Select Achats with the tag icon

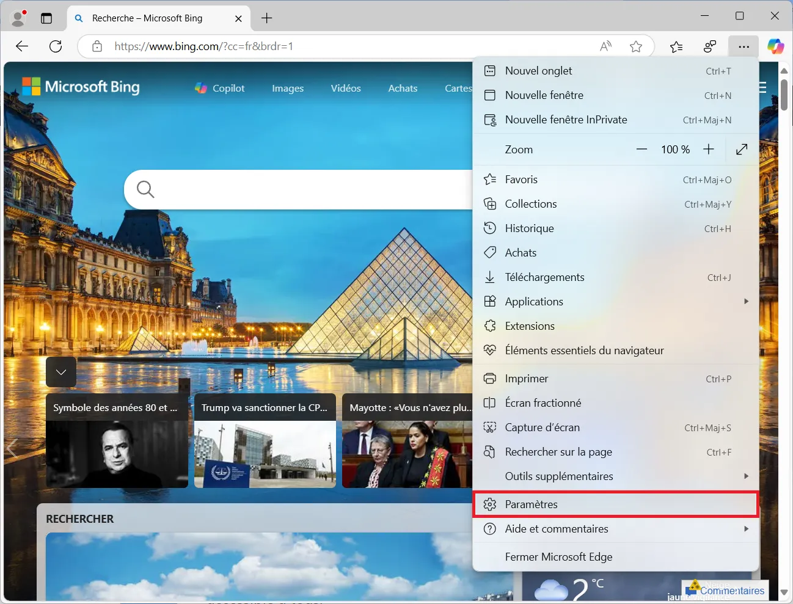tap(616, 253)
